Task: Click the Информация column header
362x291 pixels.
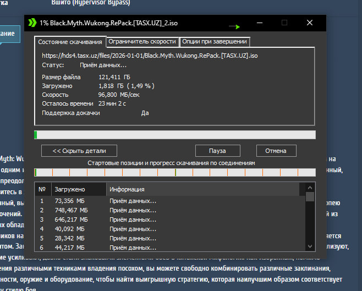Action: click(204, 189)
